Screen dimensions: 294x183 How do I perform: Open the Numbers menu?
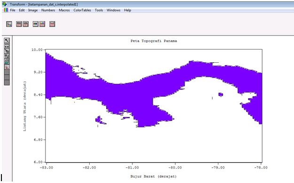48,10
